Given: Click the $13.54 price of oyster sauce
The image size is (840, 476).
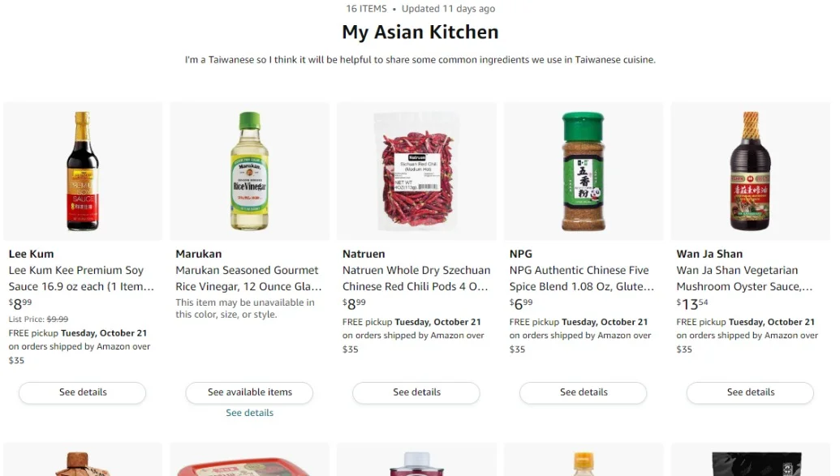Looking at the screenshot, I should tap(692, 304).
